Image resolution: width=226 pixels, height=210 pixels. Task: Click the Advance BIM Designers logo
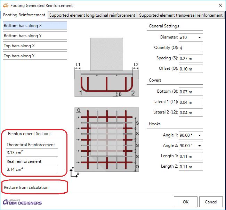22,202
